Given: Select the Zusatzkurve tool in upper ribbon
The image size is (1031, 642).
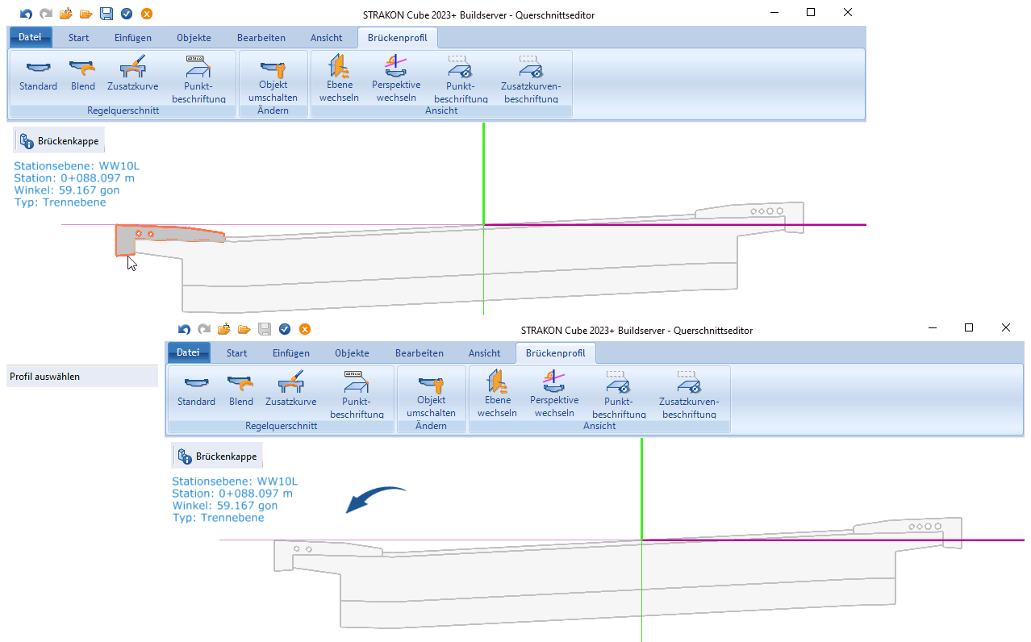Looking at the screenshot, I should click(133, 75).
